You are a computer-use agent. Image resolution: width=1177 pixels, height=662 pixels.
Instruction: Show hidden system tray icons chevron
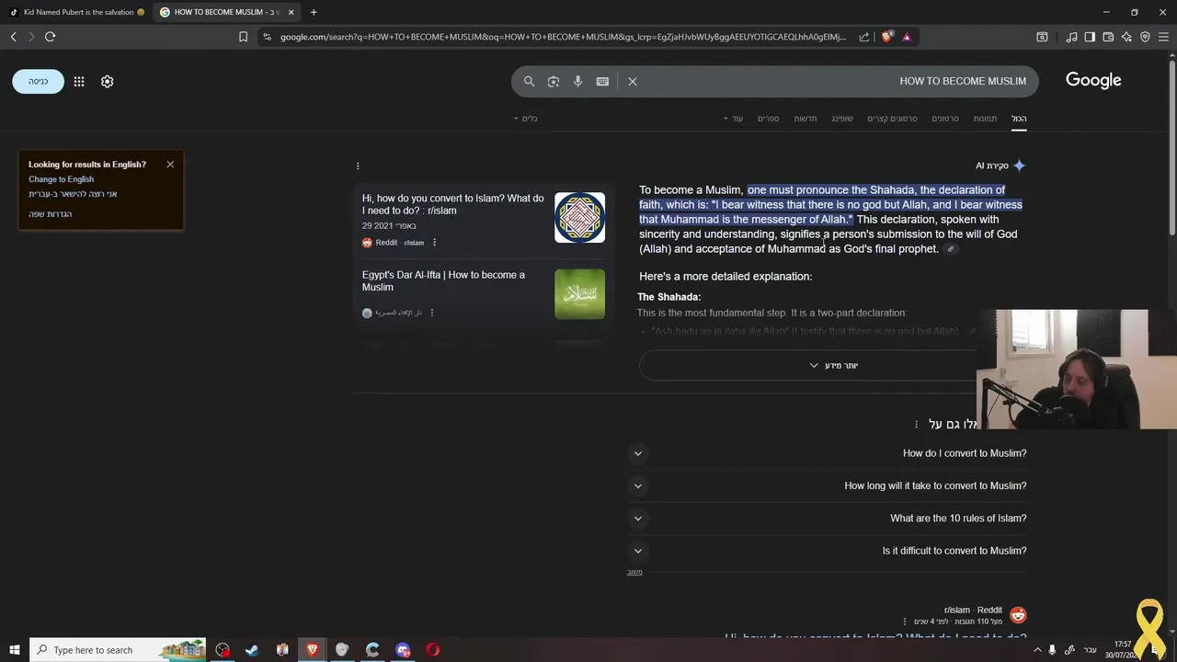click(1038, 650)
